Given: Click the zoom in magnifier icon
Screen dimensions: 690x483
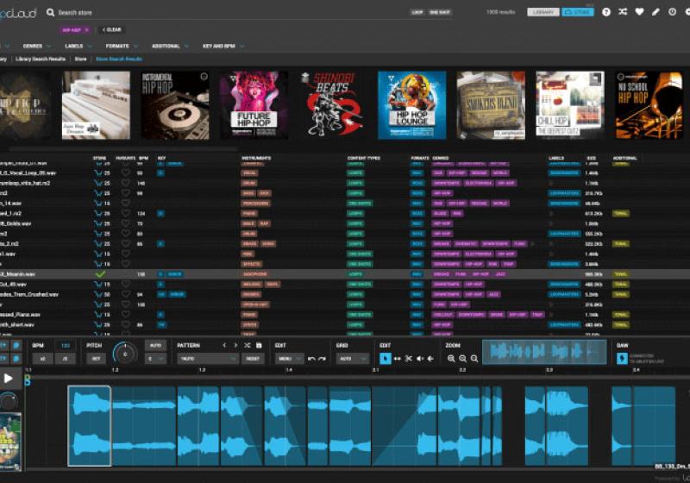Looking at the screenshot, I should click(x=451, y=358).
